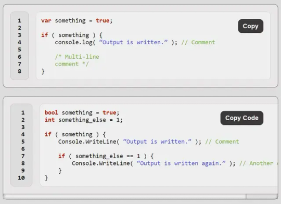Click line number 8 in first code block
The width and height of the screenshot is (281, 204).
20,71
